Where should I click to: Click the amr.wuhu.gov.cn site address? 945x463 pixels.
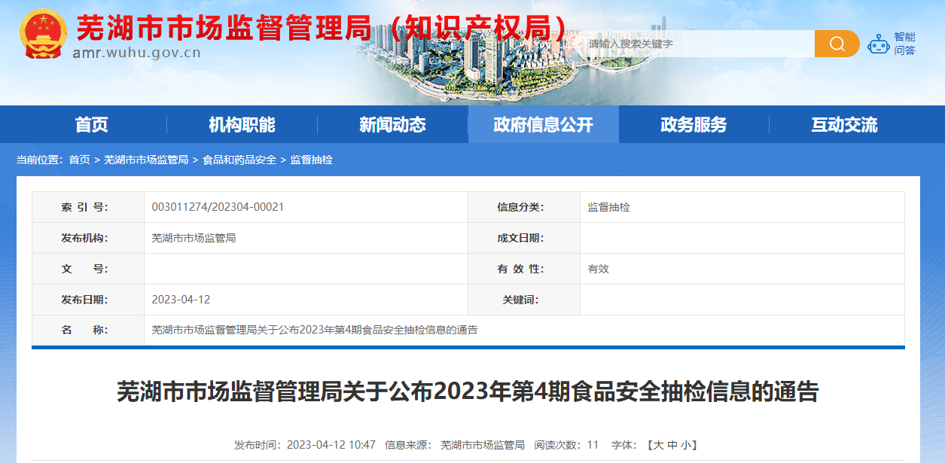tap(137, 53)
